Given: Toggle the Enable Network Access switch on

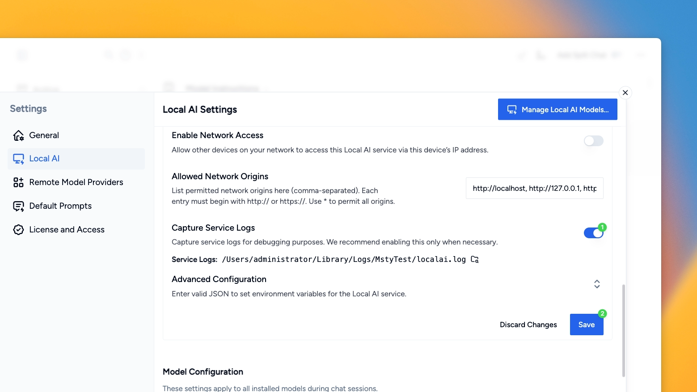Looking at the screenshot, I should (x=593, y=140).
